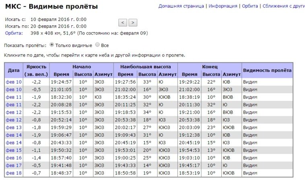This screenshot has width=305, height=180.
Task: Open the фев 18 pass date link
Action: (x=14, y=173)
